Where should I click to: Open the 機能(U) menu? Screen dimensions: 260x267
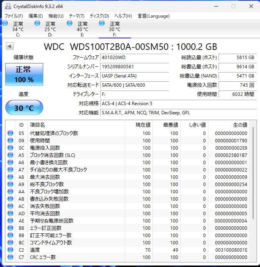point(56,16)
